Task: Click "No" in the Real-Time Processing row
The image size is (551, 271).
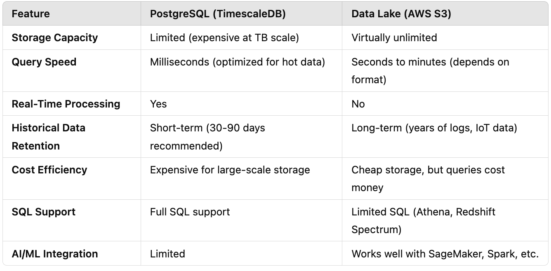Action: tap(358, 104)
